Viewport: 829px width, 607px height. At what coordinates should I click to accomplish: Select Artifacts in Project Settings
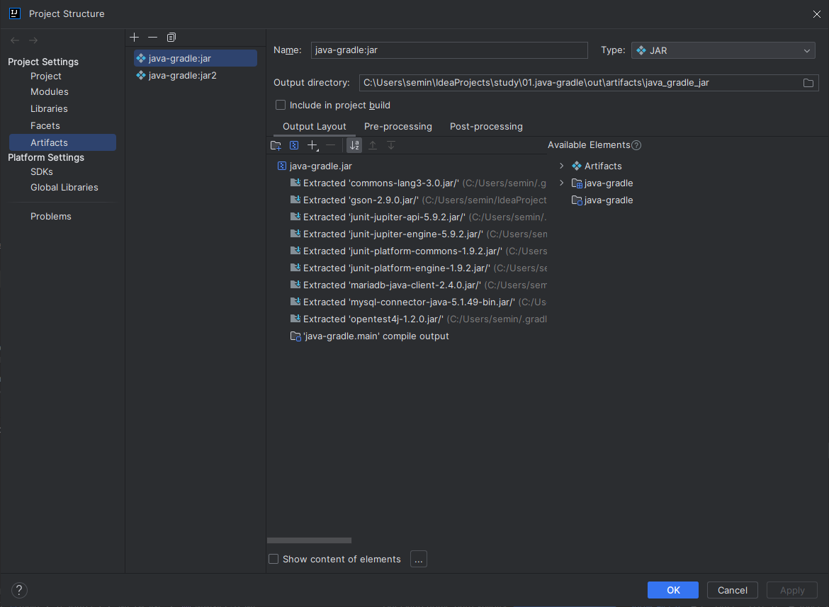(x=62, y=142)
